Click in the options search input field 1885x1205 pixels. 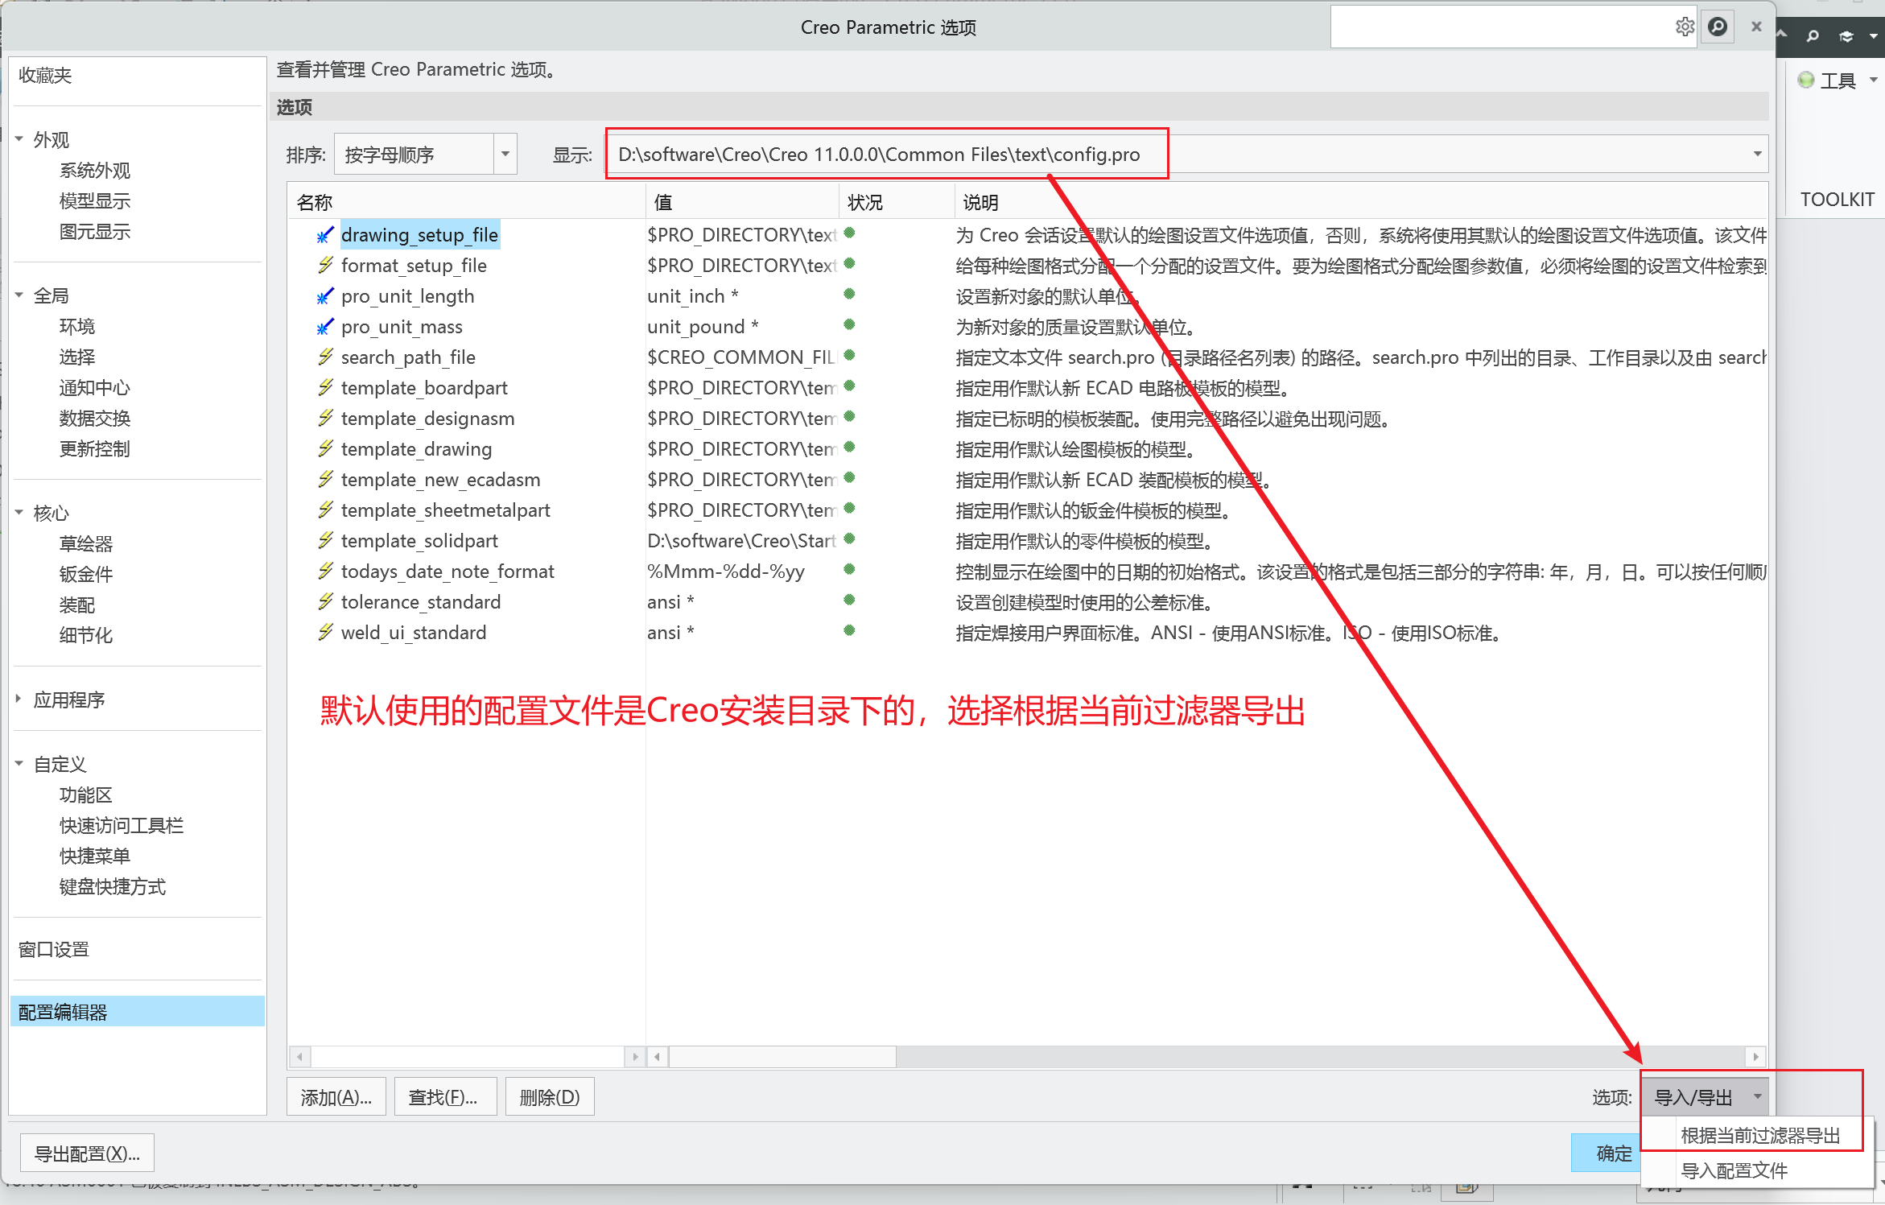pos(1501,27)
